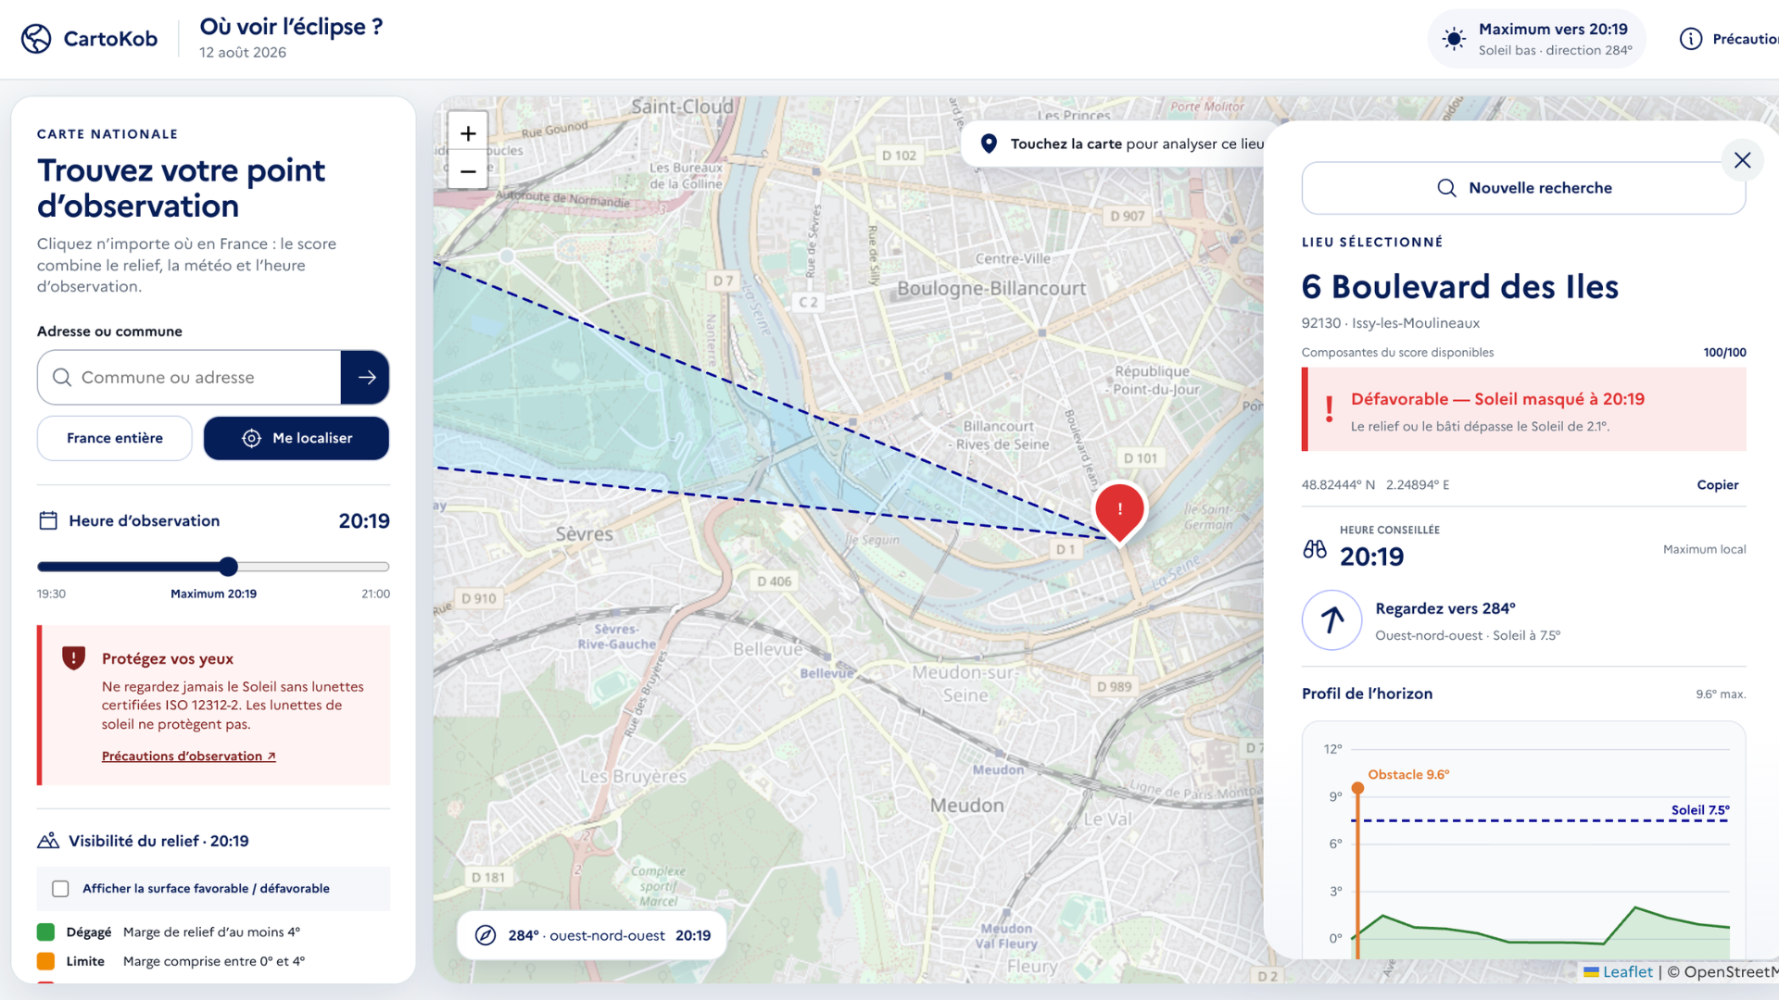Open Précautions d'observation link

(188, 756)
